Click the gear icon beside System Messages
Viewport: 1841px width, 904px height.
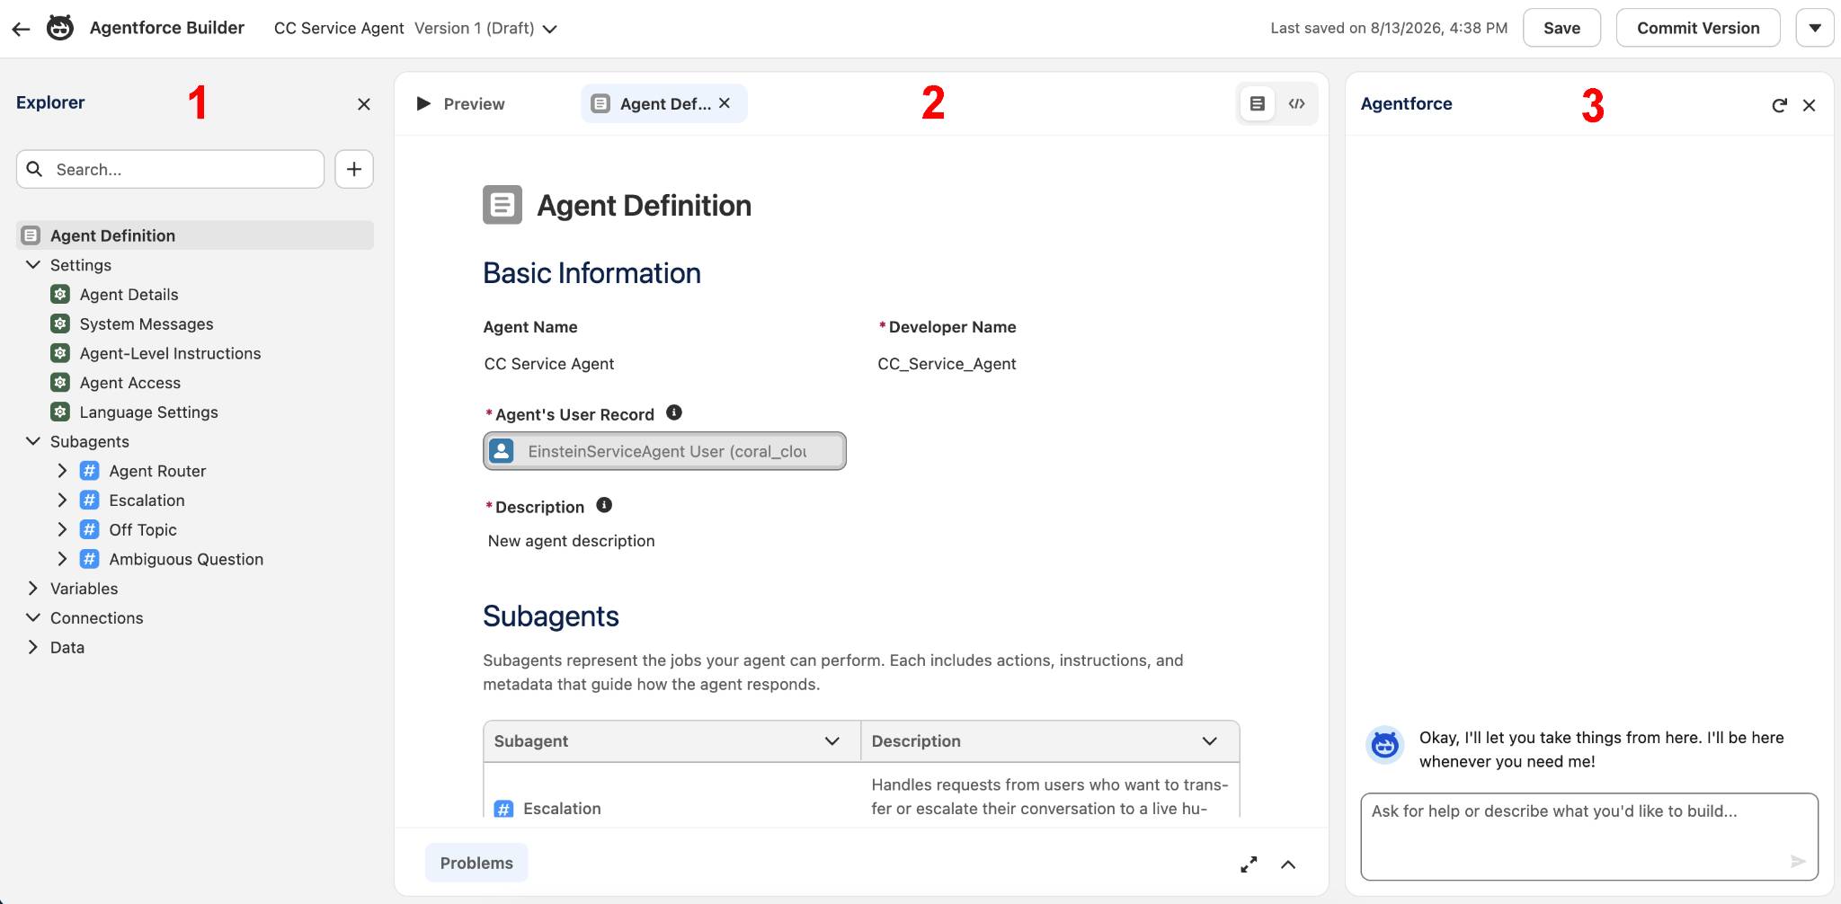point(60,323)
